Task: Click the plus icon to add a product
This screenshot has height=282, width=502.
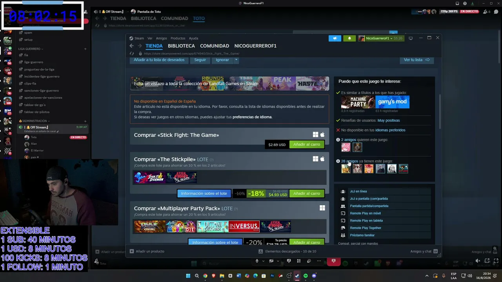Action: tap(132, 251)
